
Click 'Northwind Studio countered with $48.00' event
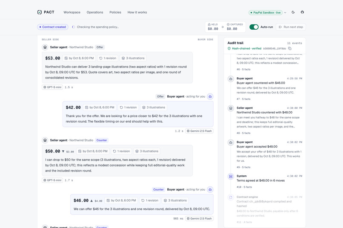click(x=264, y=113)
